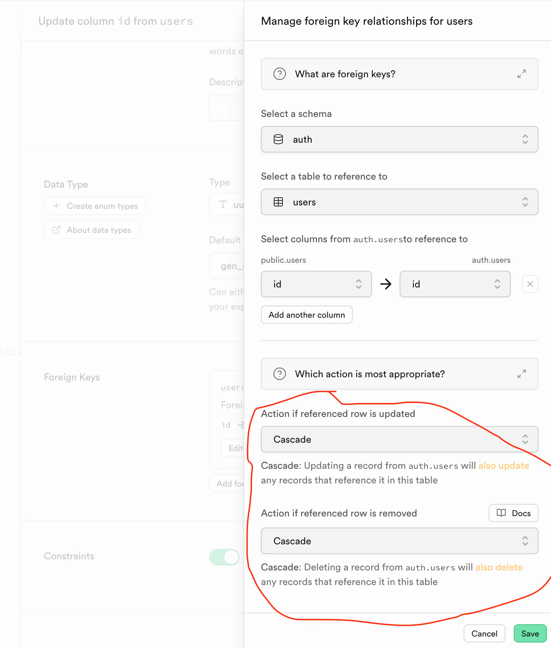Click 'About data types' link
The width and height of the screenshot is (551, 648).
(x=91, y=230)
